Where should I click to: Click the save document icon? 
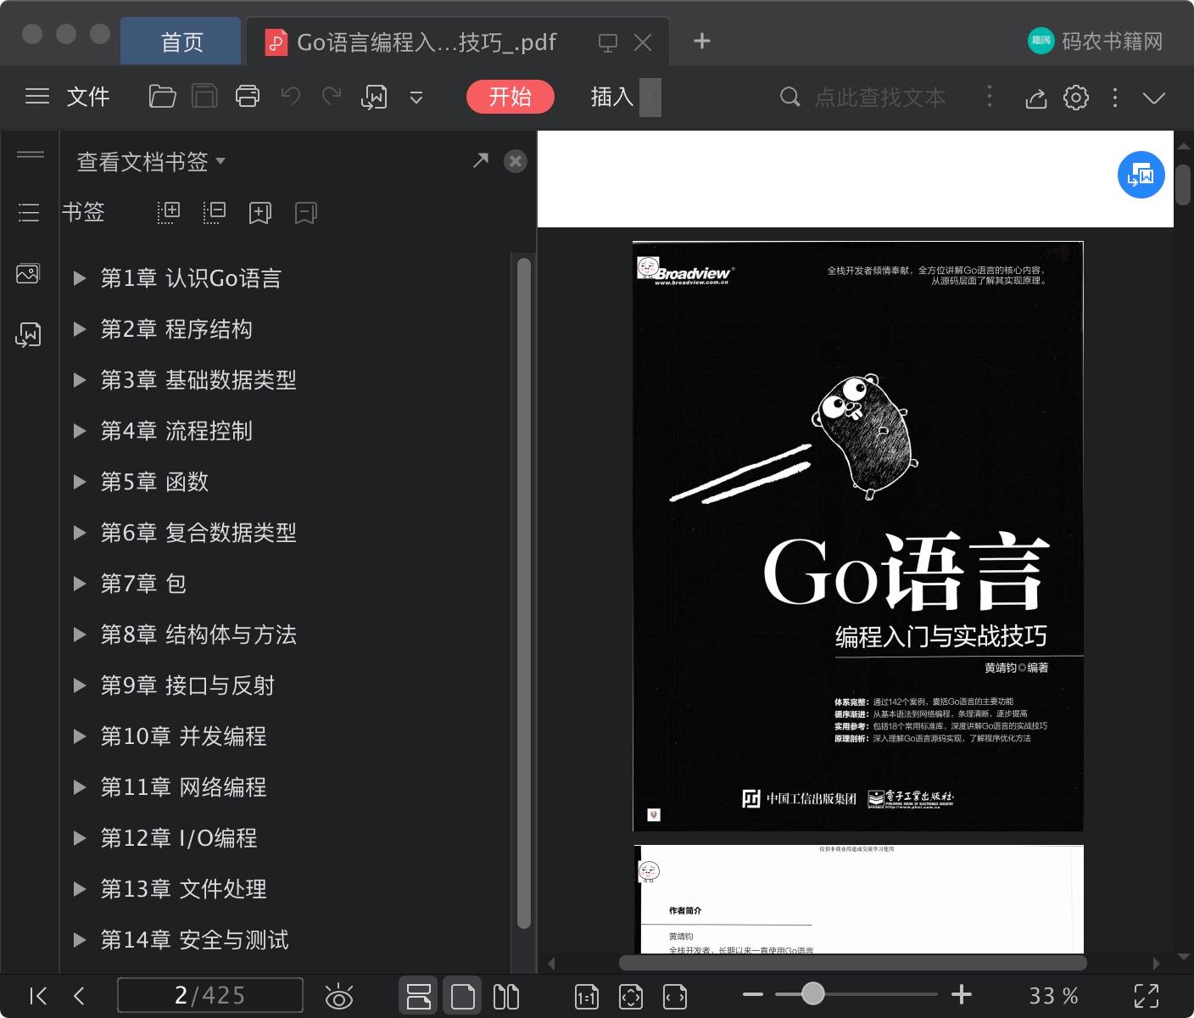click(x=204, y=97)
